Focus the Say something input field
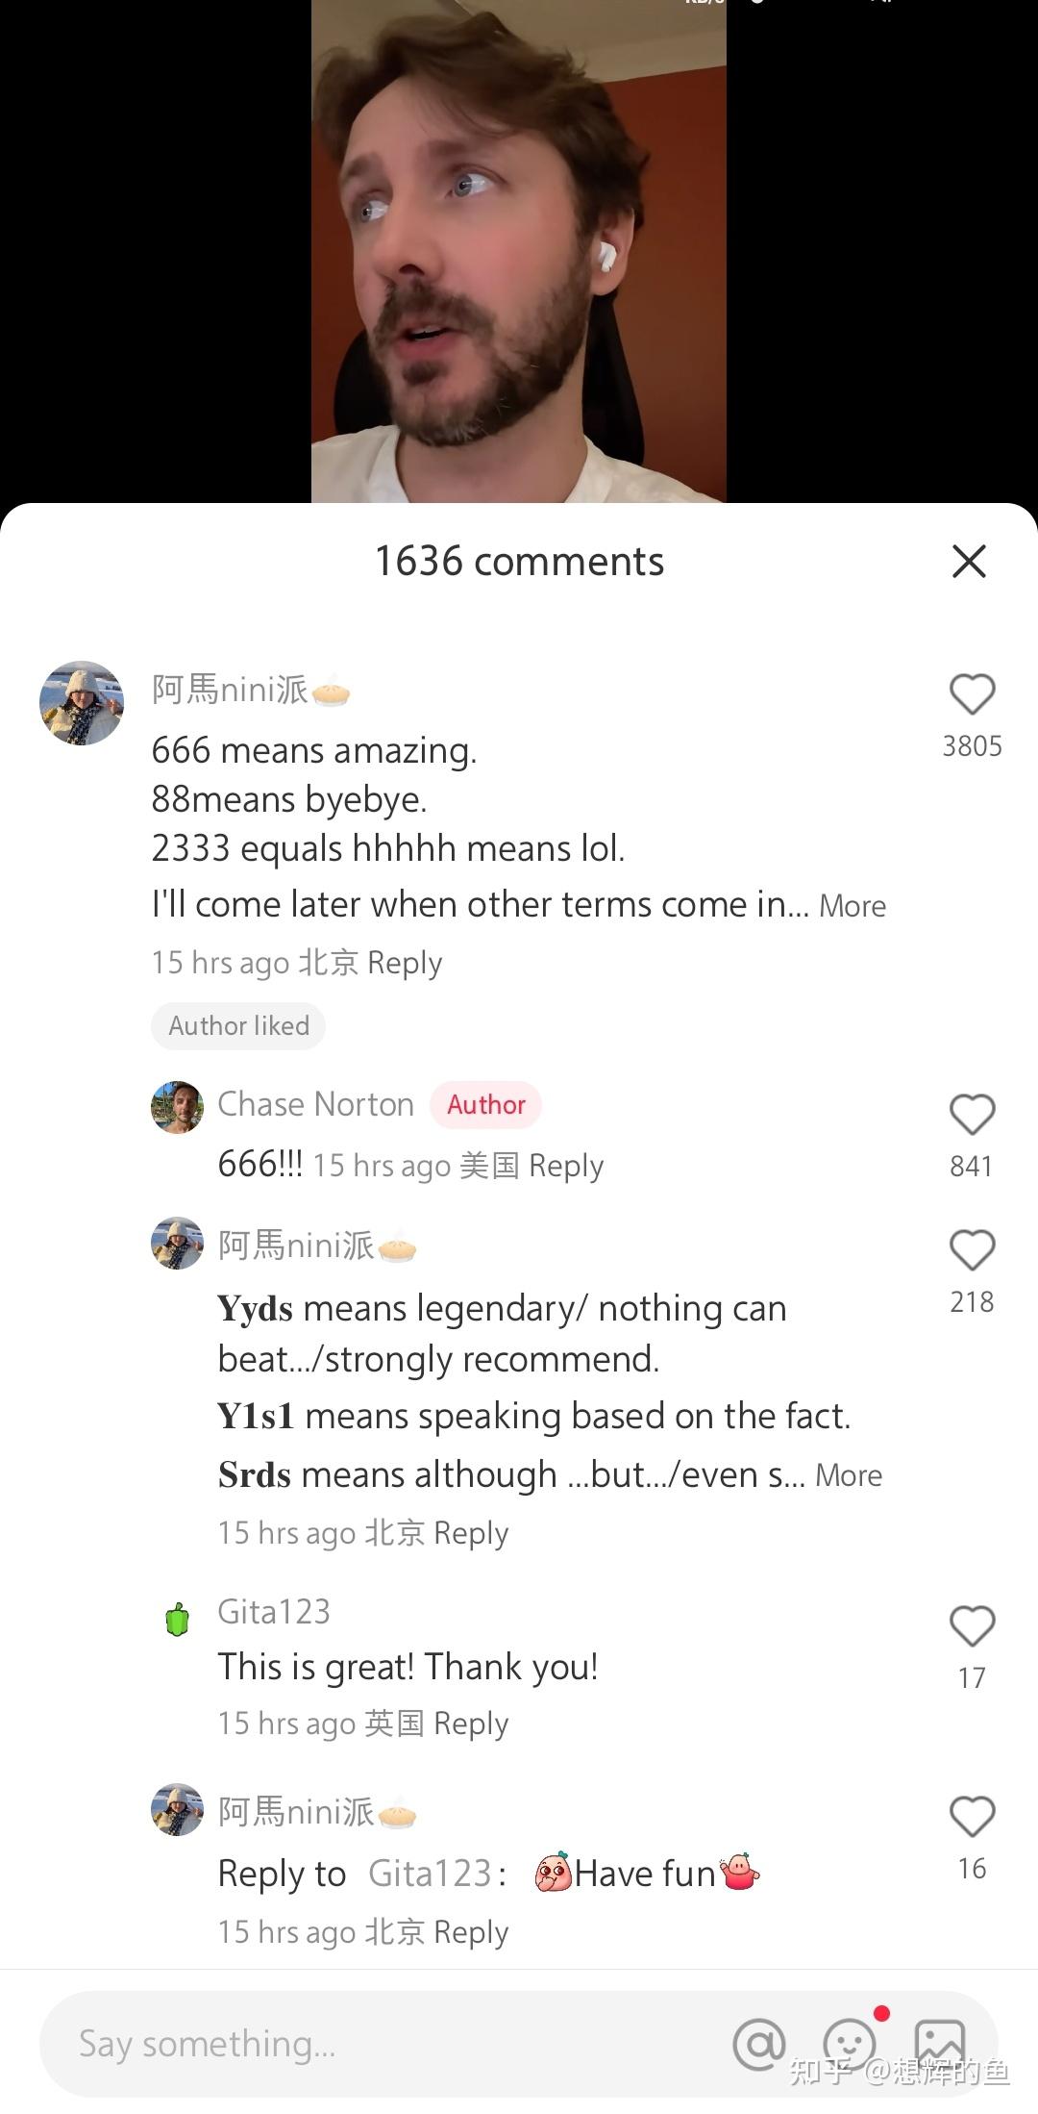This screenshot has height=2114, width=1038. coord(384,2044)
